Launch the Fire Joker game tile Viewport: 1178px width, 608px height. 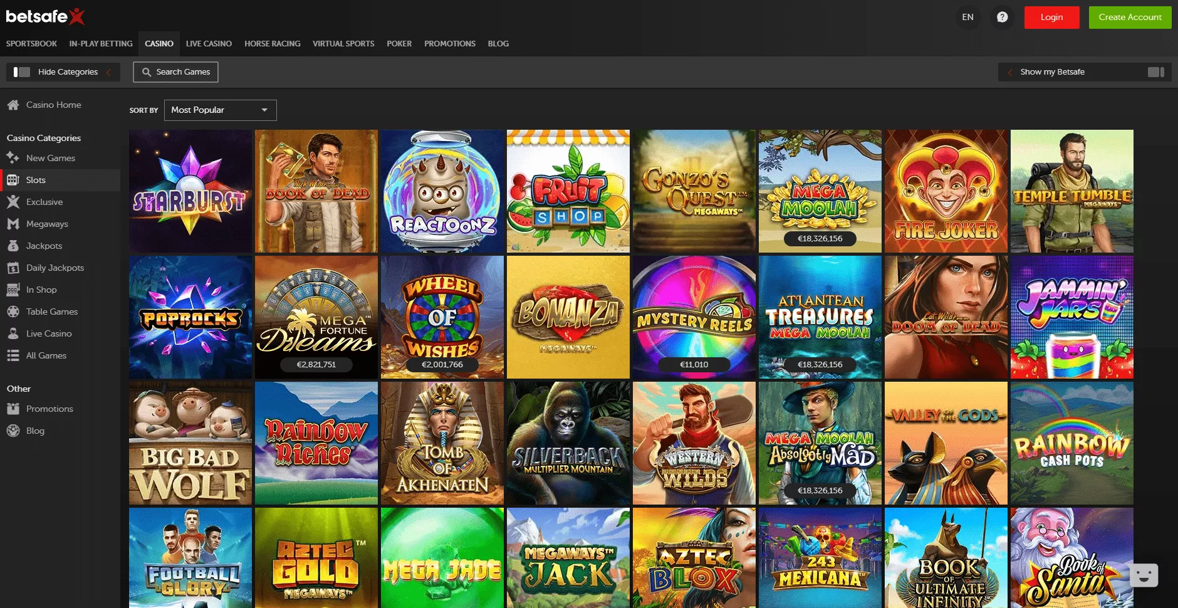(x=946, y=191)
